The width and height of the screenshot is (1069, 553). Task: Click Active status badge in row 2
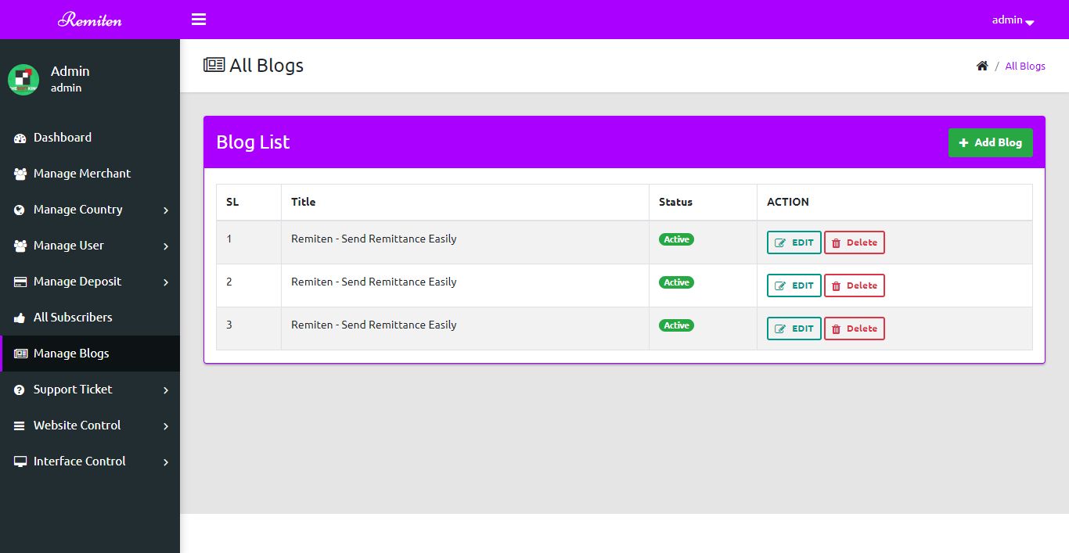(676, 282)
